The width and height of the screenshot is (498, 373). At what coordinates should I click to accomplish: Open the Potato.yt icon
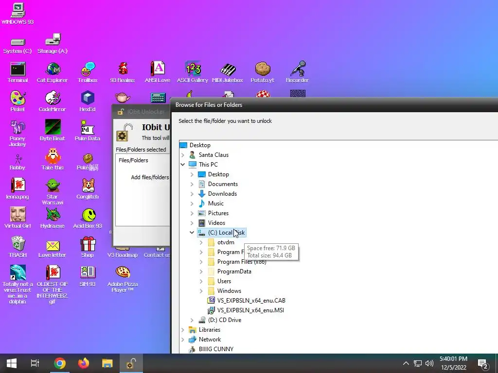point(262,72)
